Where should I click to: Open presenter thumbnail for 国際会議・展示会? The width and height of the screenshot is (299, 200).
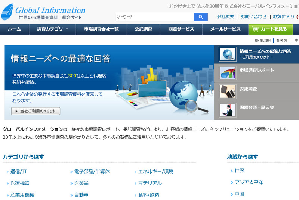pos(228,110)
